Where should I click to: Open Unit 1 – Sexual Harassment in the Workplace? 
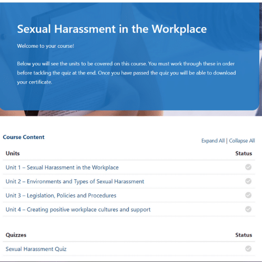coord(62,168)
